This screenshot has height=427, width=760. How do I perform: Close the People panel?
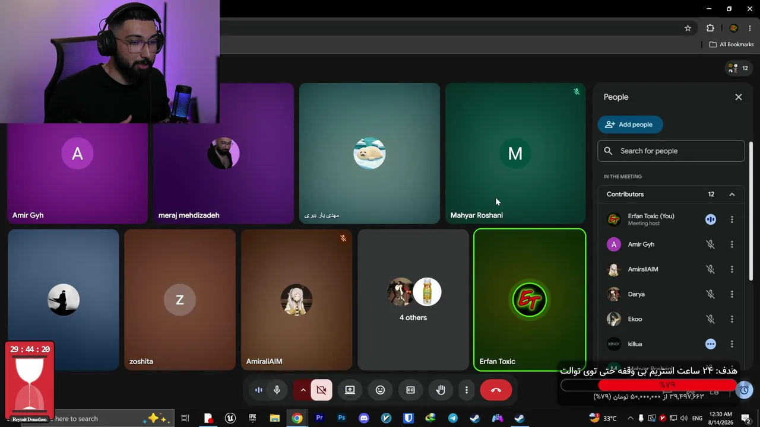[739, 97]
